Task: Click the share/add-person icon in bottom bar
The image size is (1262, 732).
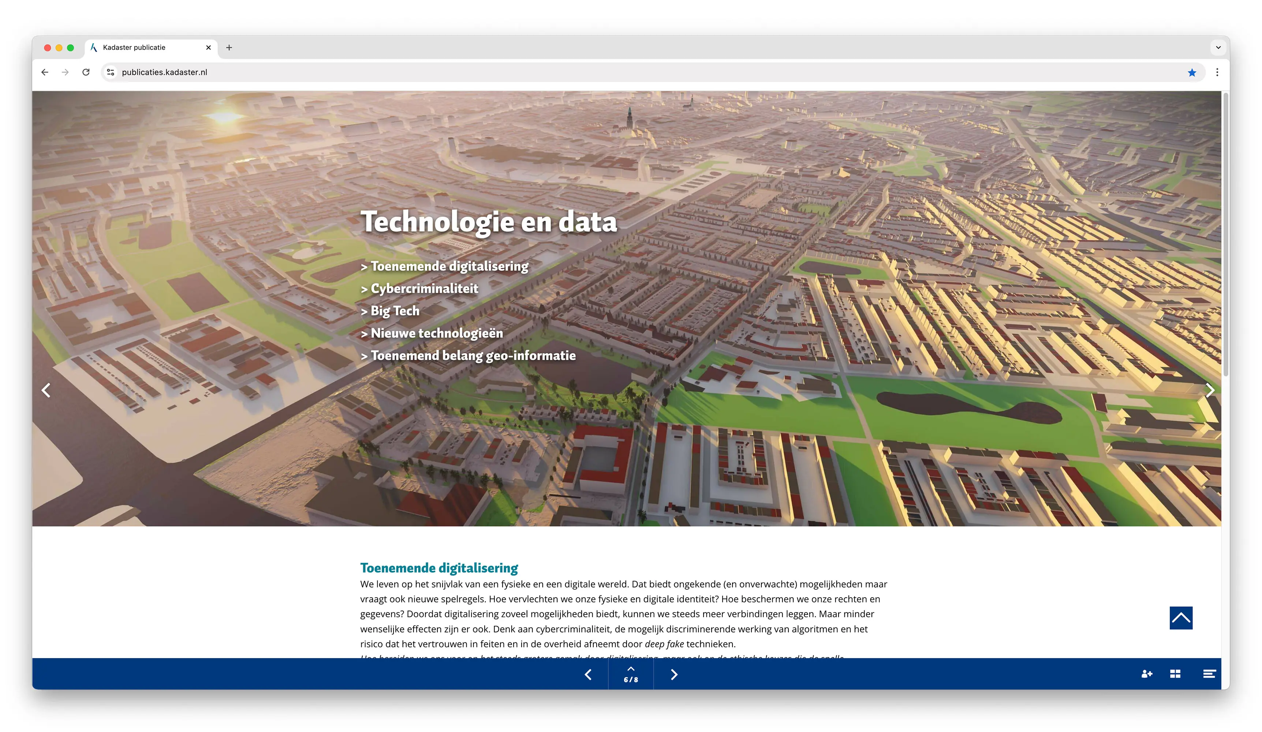Action: point(1146,674)
